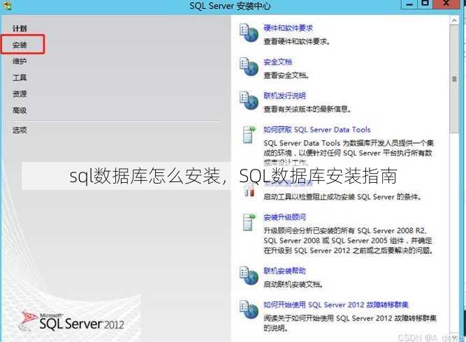Click the vertical scrollbar thumb
Viewport: 466px width, 342px height.
pyautogui.click(x=454, y=79)
